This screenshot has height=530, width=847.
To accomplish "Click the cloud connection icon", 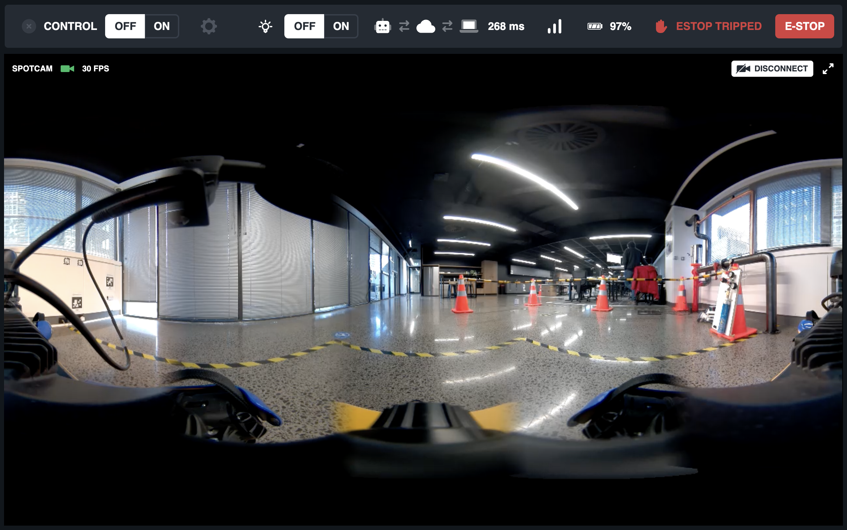I will pyautogui.click(x=426, y=26).
